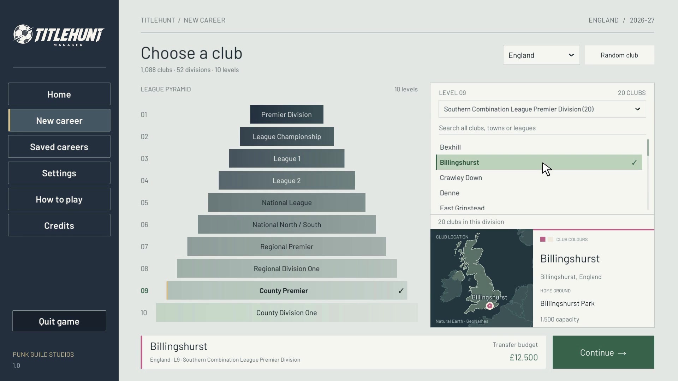Open the How to play page
678x381 pixels.
pos(59,199)
